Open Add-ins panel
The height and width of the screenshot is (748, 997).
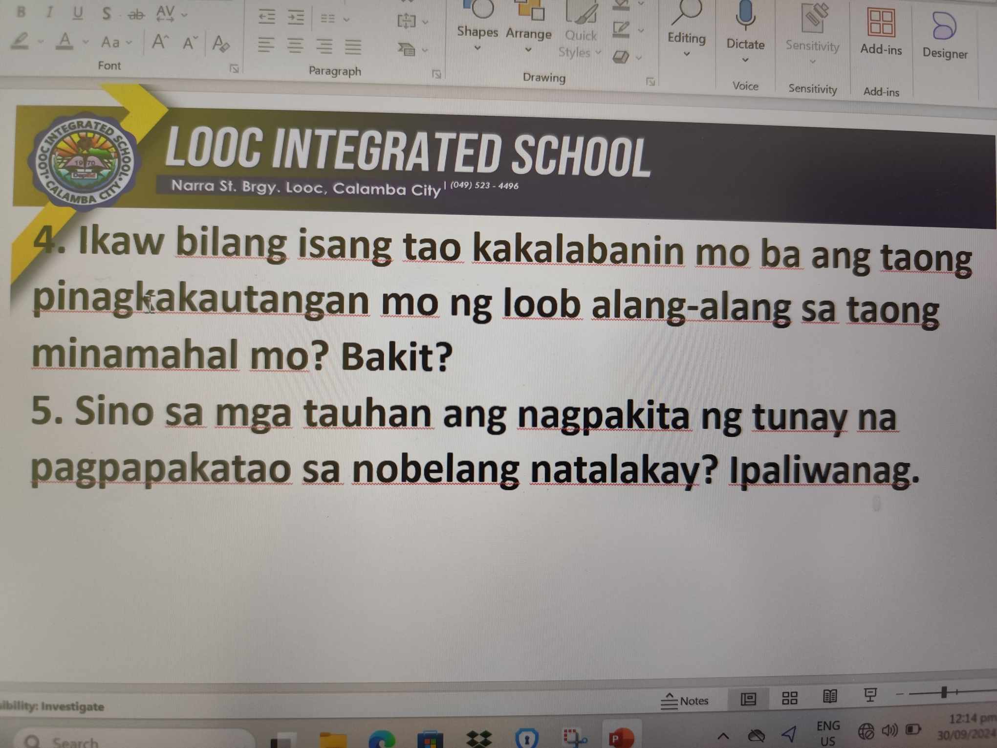(881, 31)
